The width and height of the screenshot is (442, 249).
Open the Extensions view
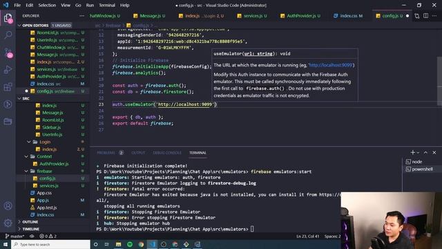[x=8, y=87]
